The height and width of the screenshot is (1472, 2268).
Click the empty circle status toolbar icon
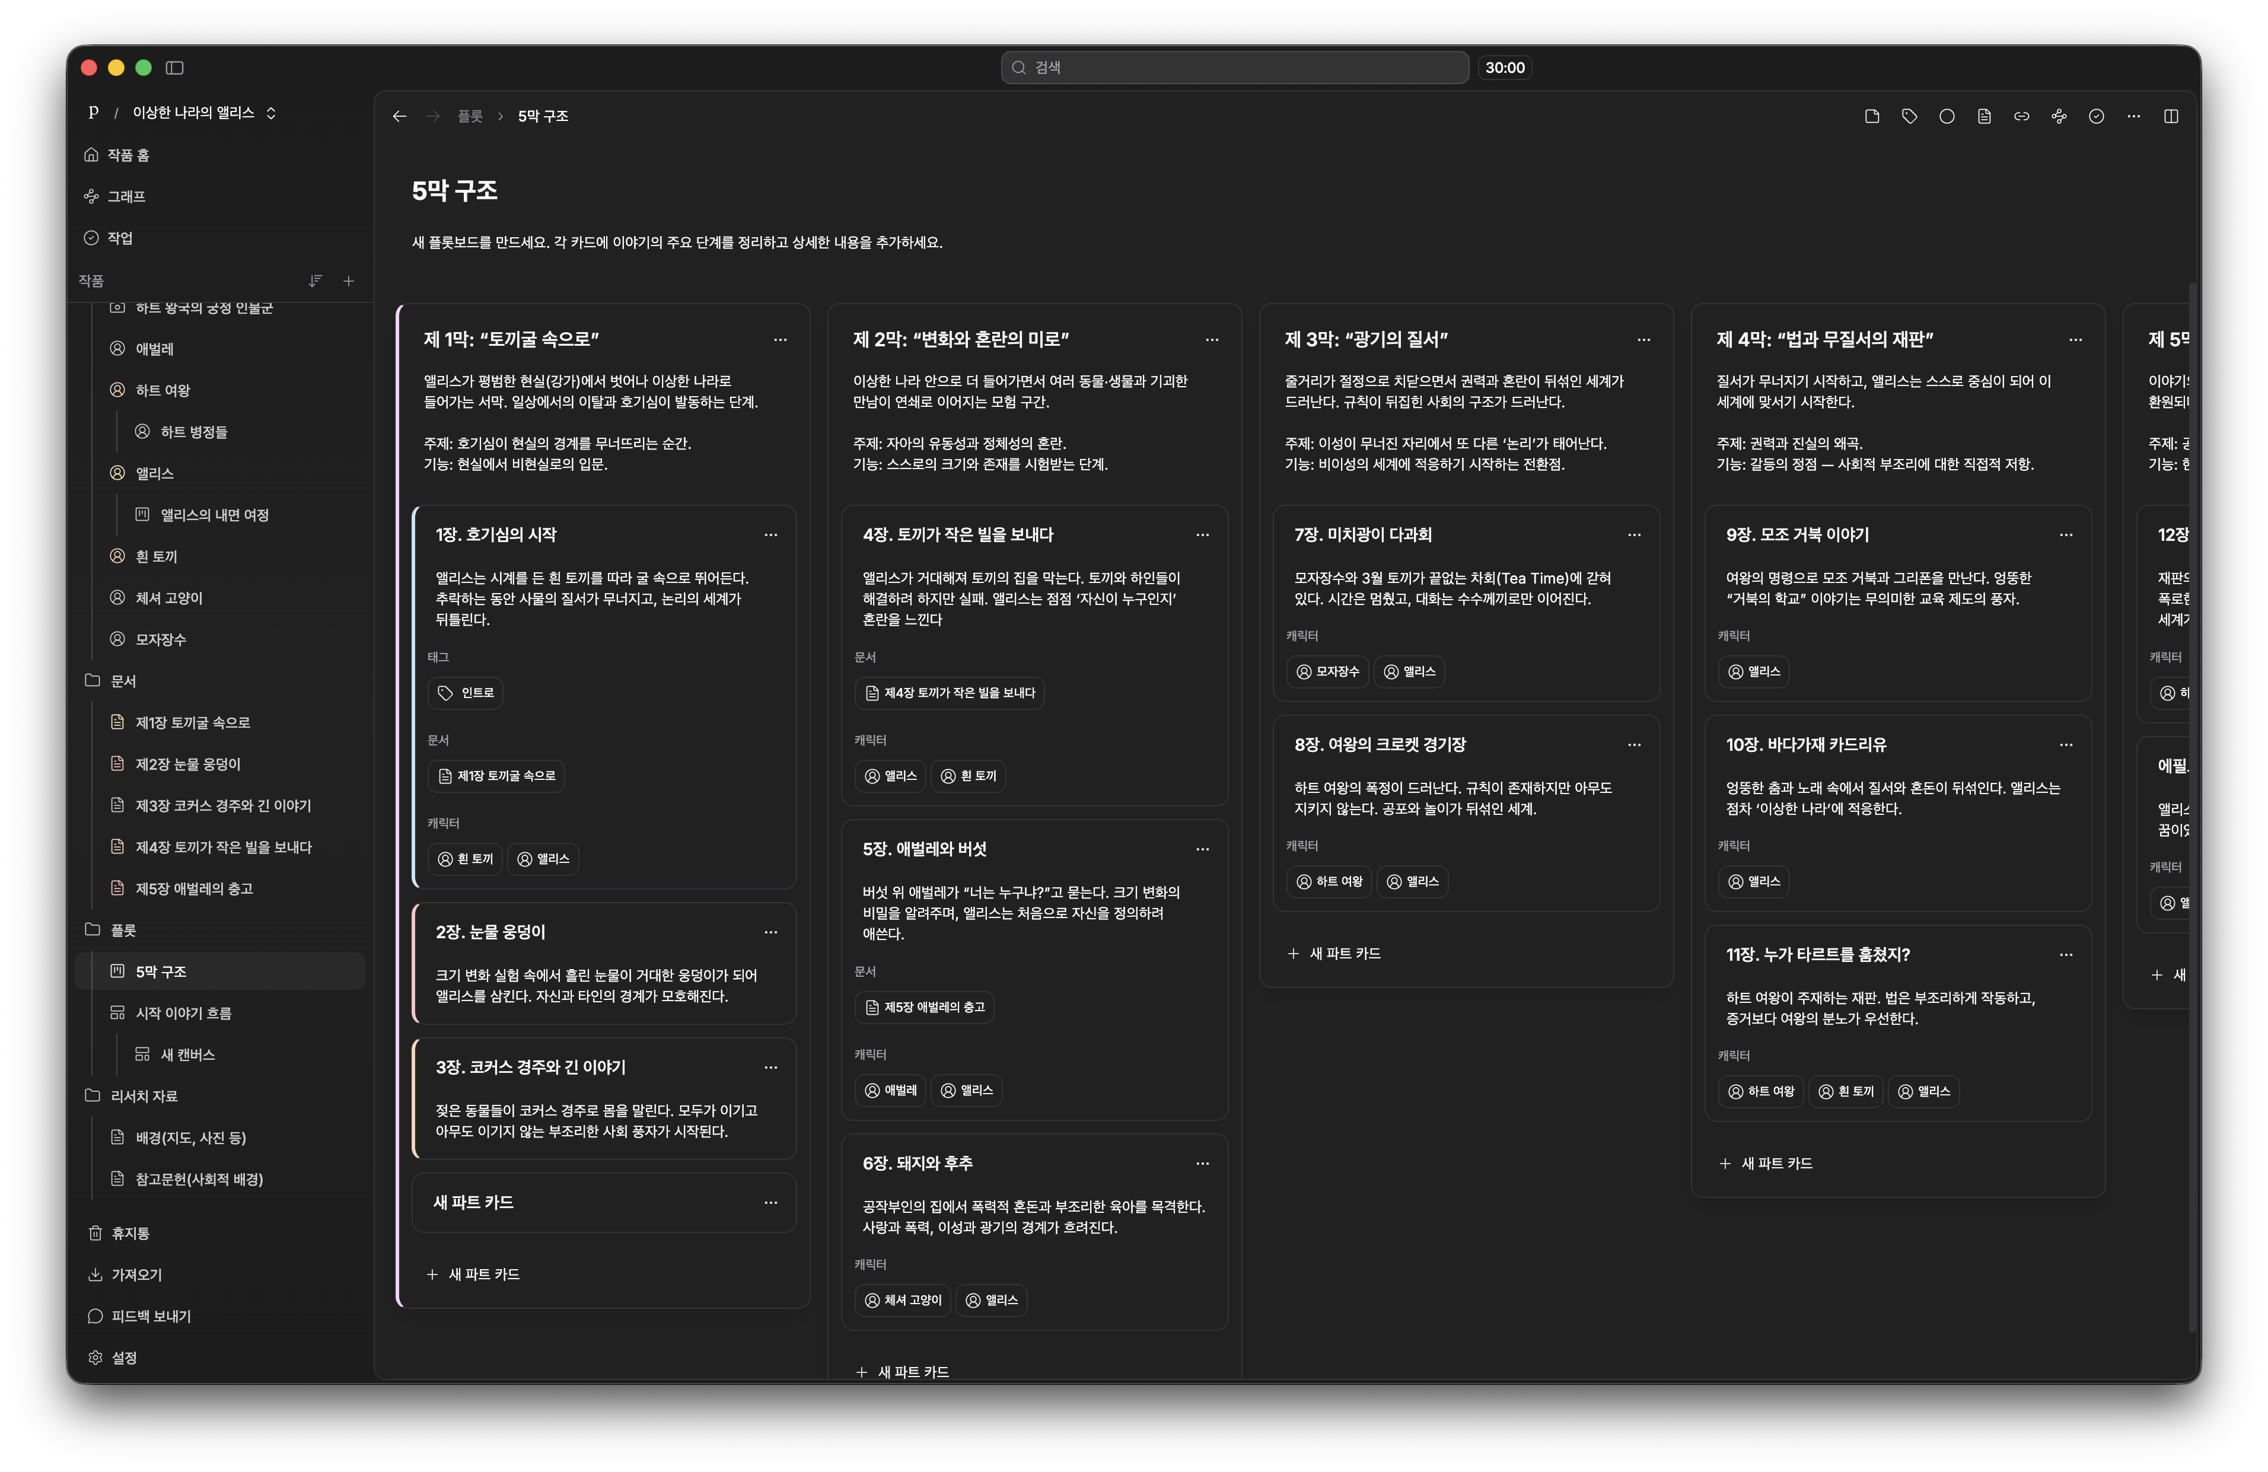click(1947, 116)
